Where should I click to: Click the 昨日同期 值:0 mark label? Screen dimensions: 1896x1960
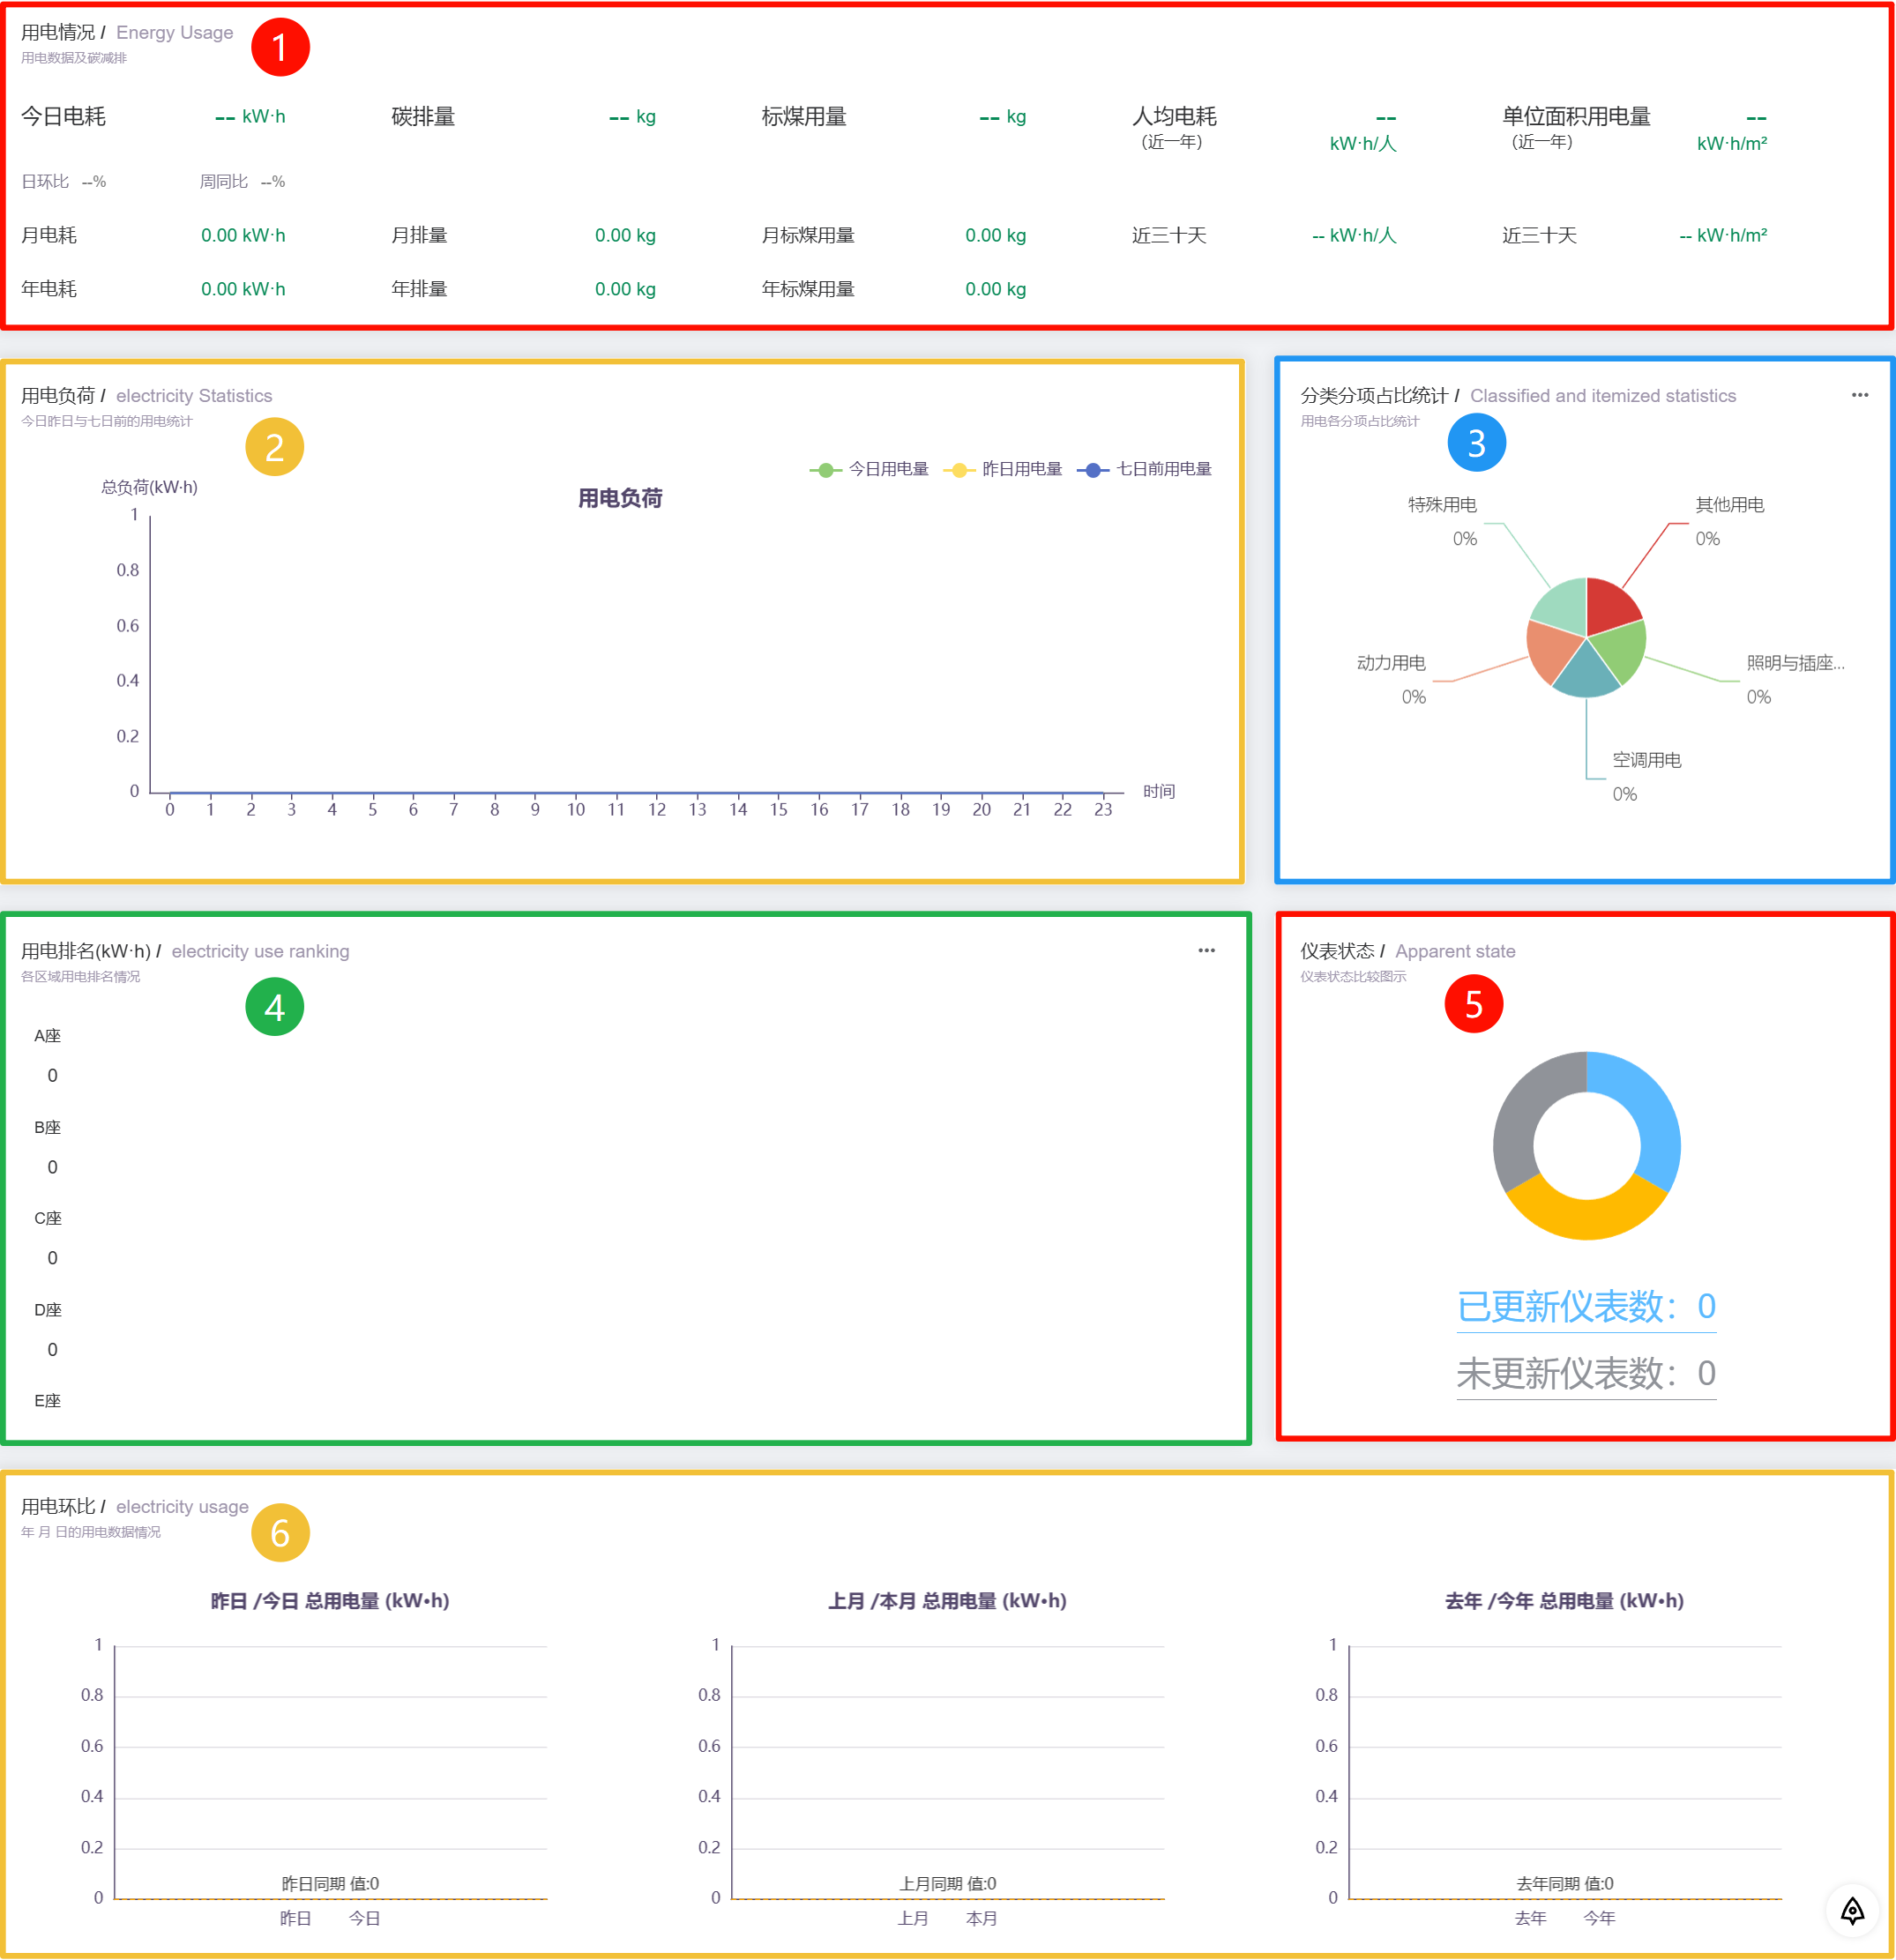[330, 1884]
